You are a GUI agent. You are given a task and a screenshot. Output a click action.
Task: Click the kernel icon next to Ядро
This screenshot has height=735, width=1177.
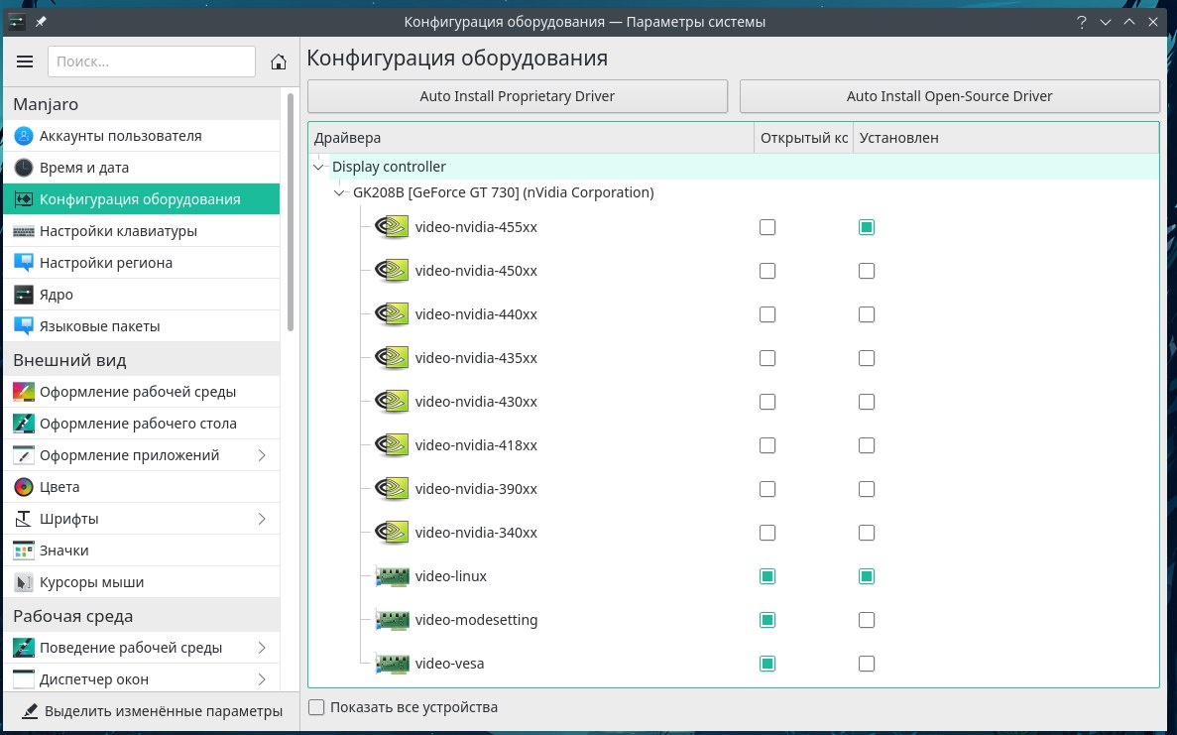[23, 295]
